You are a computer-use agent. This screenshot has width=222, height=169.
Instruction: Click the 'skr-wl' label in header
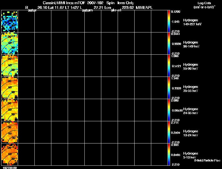(x=116, y=10)
